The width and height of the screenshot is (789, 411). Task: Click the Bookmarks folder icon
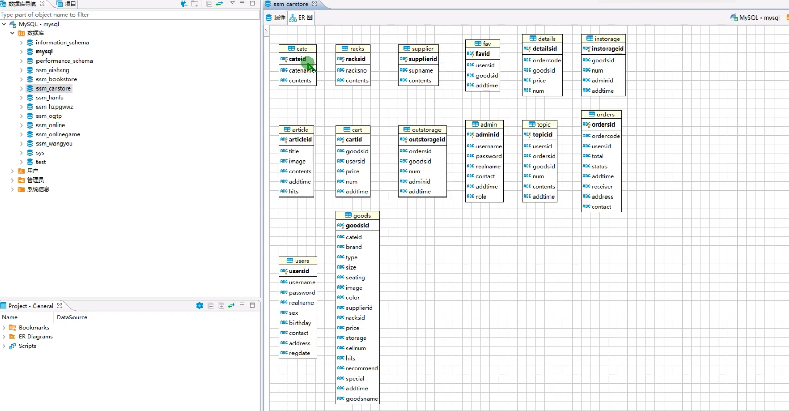[x=12, y=327]
